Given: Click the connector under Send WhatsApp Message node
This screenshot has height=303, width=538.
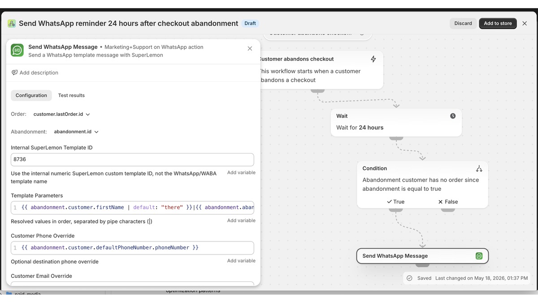Looking at the screenshot, I should point(422,265).
